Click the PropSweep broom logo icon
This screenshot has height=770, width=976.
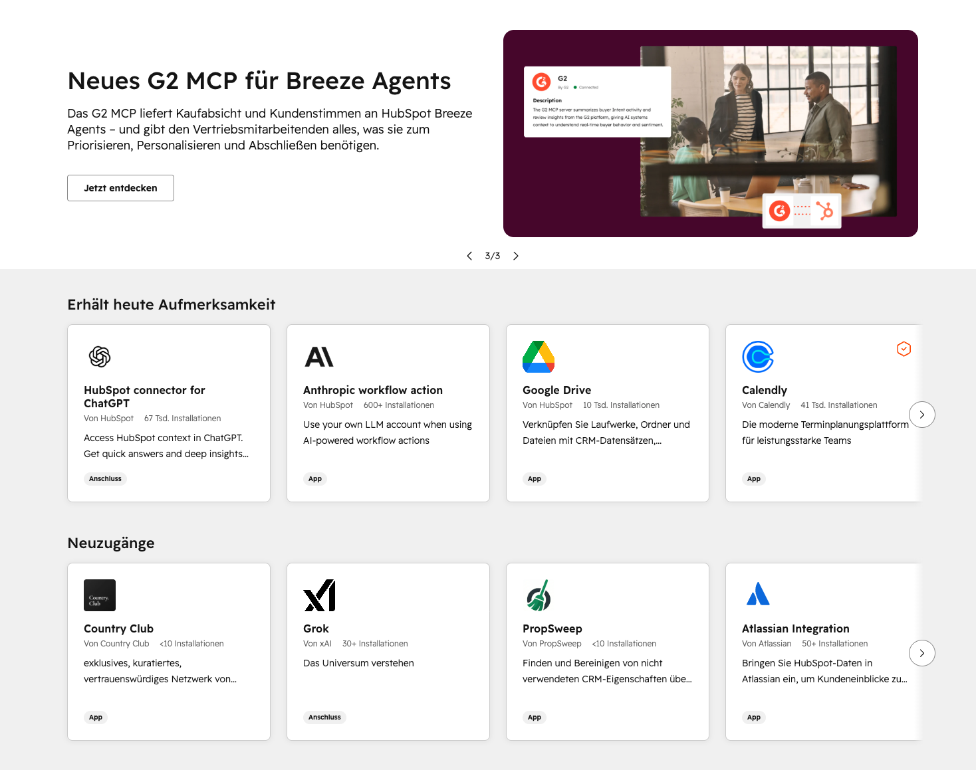539,595
